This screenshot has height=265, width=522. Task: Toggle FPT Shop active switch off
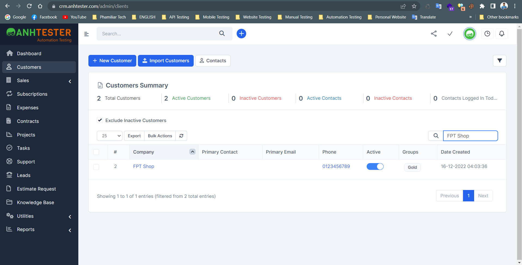click(375, 166)
